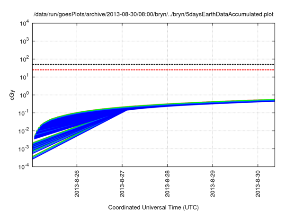Click the 2013-8-29 date tick label
Screen dimensions: 303x212
click(x=213, y=184)
